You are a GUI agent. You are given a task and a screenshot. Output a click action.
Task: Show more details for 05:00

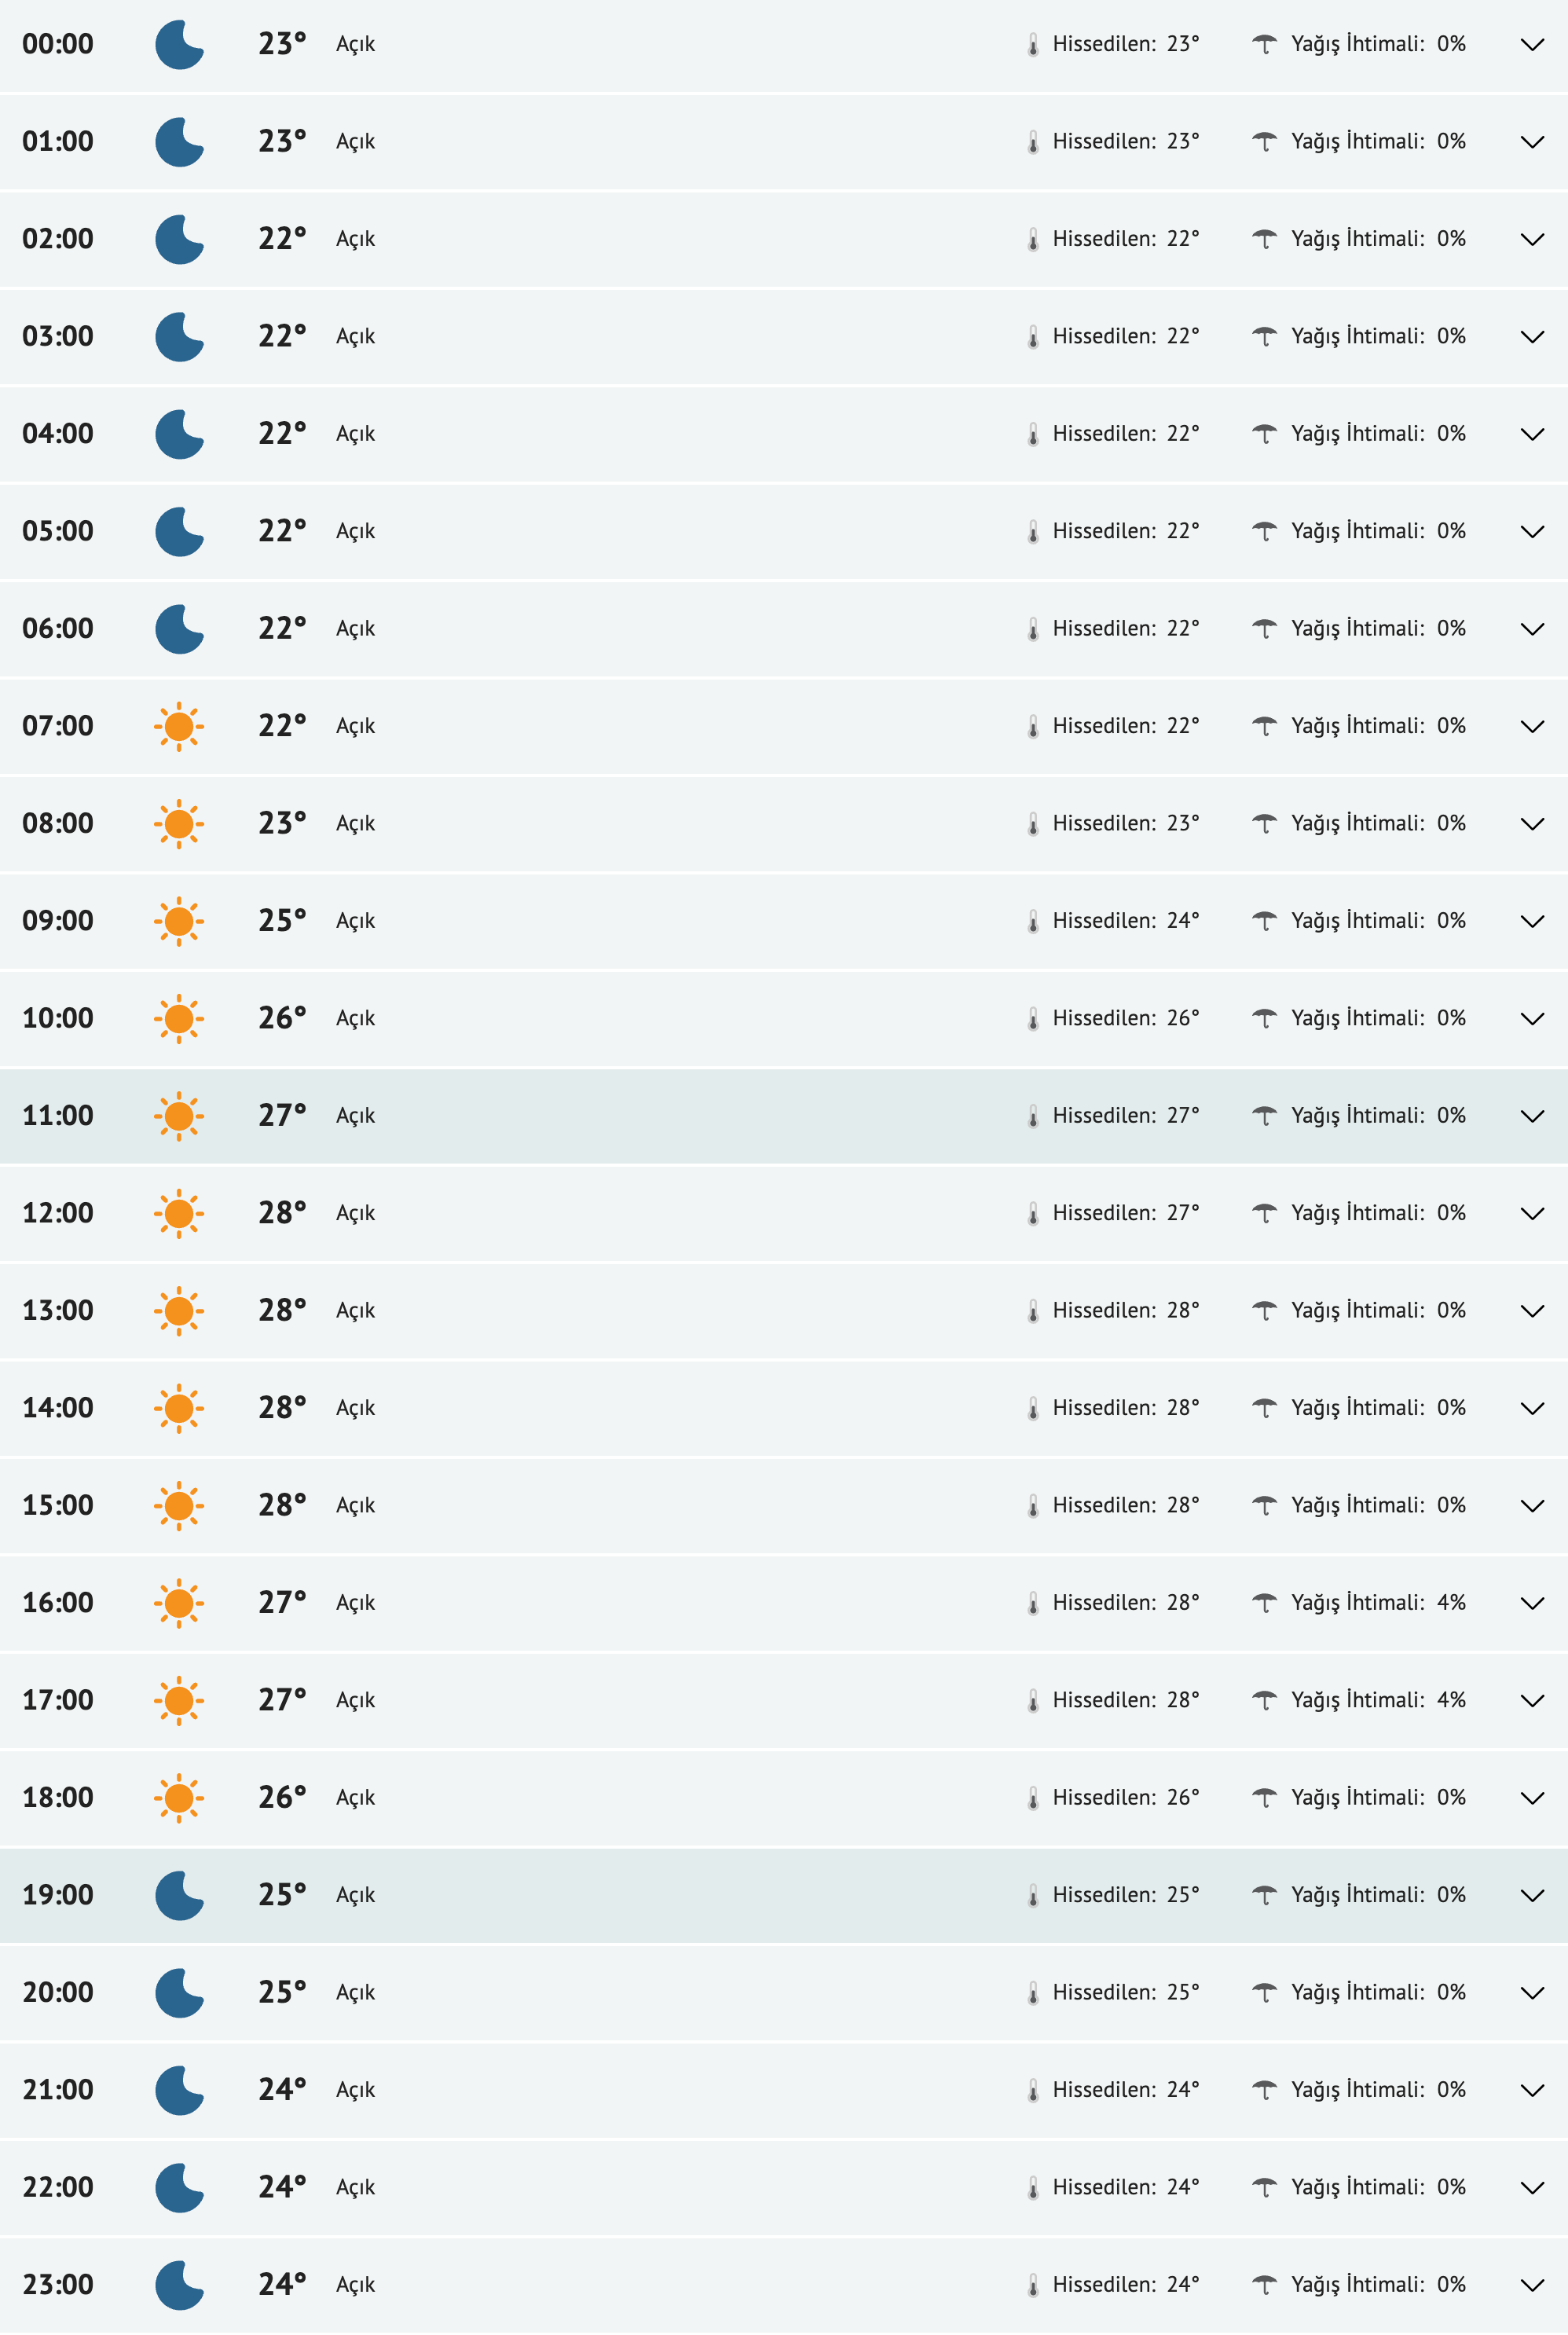point(1531,531)
